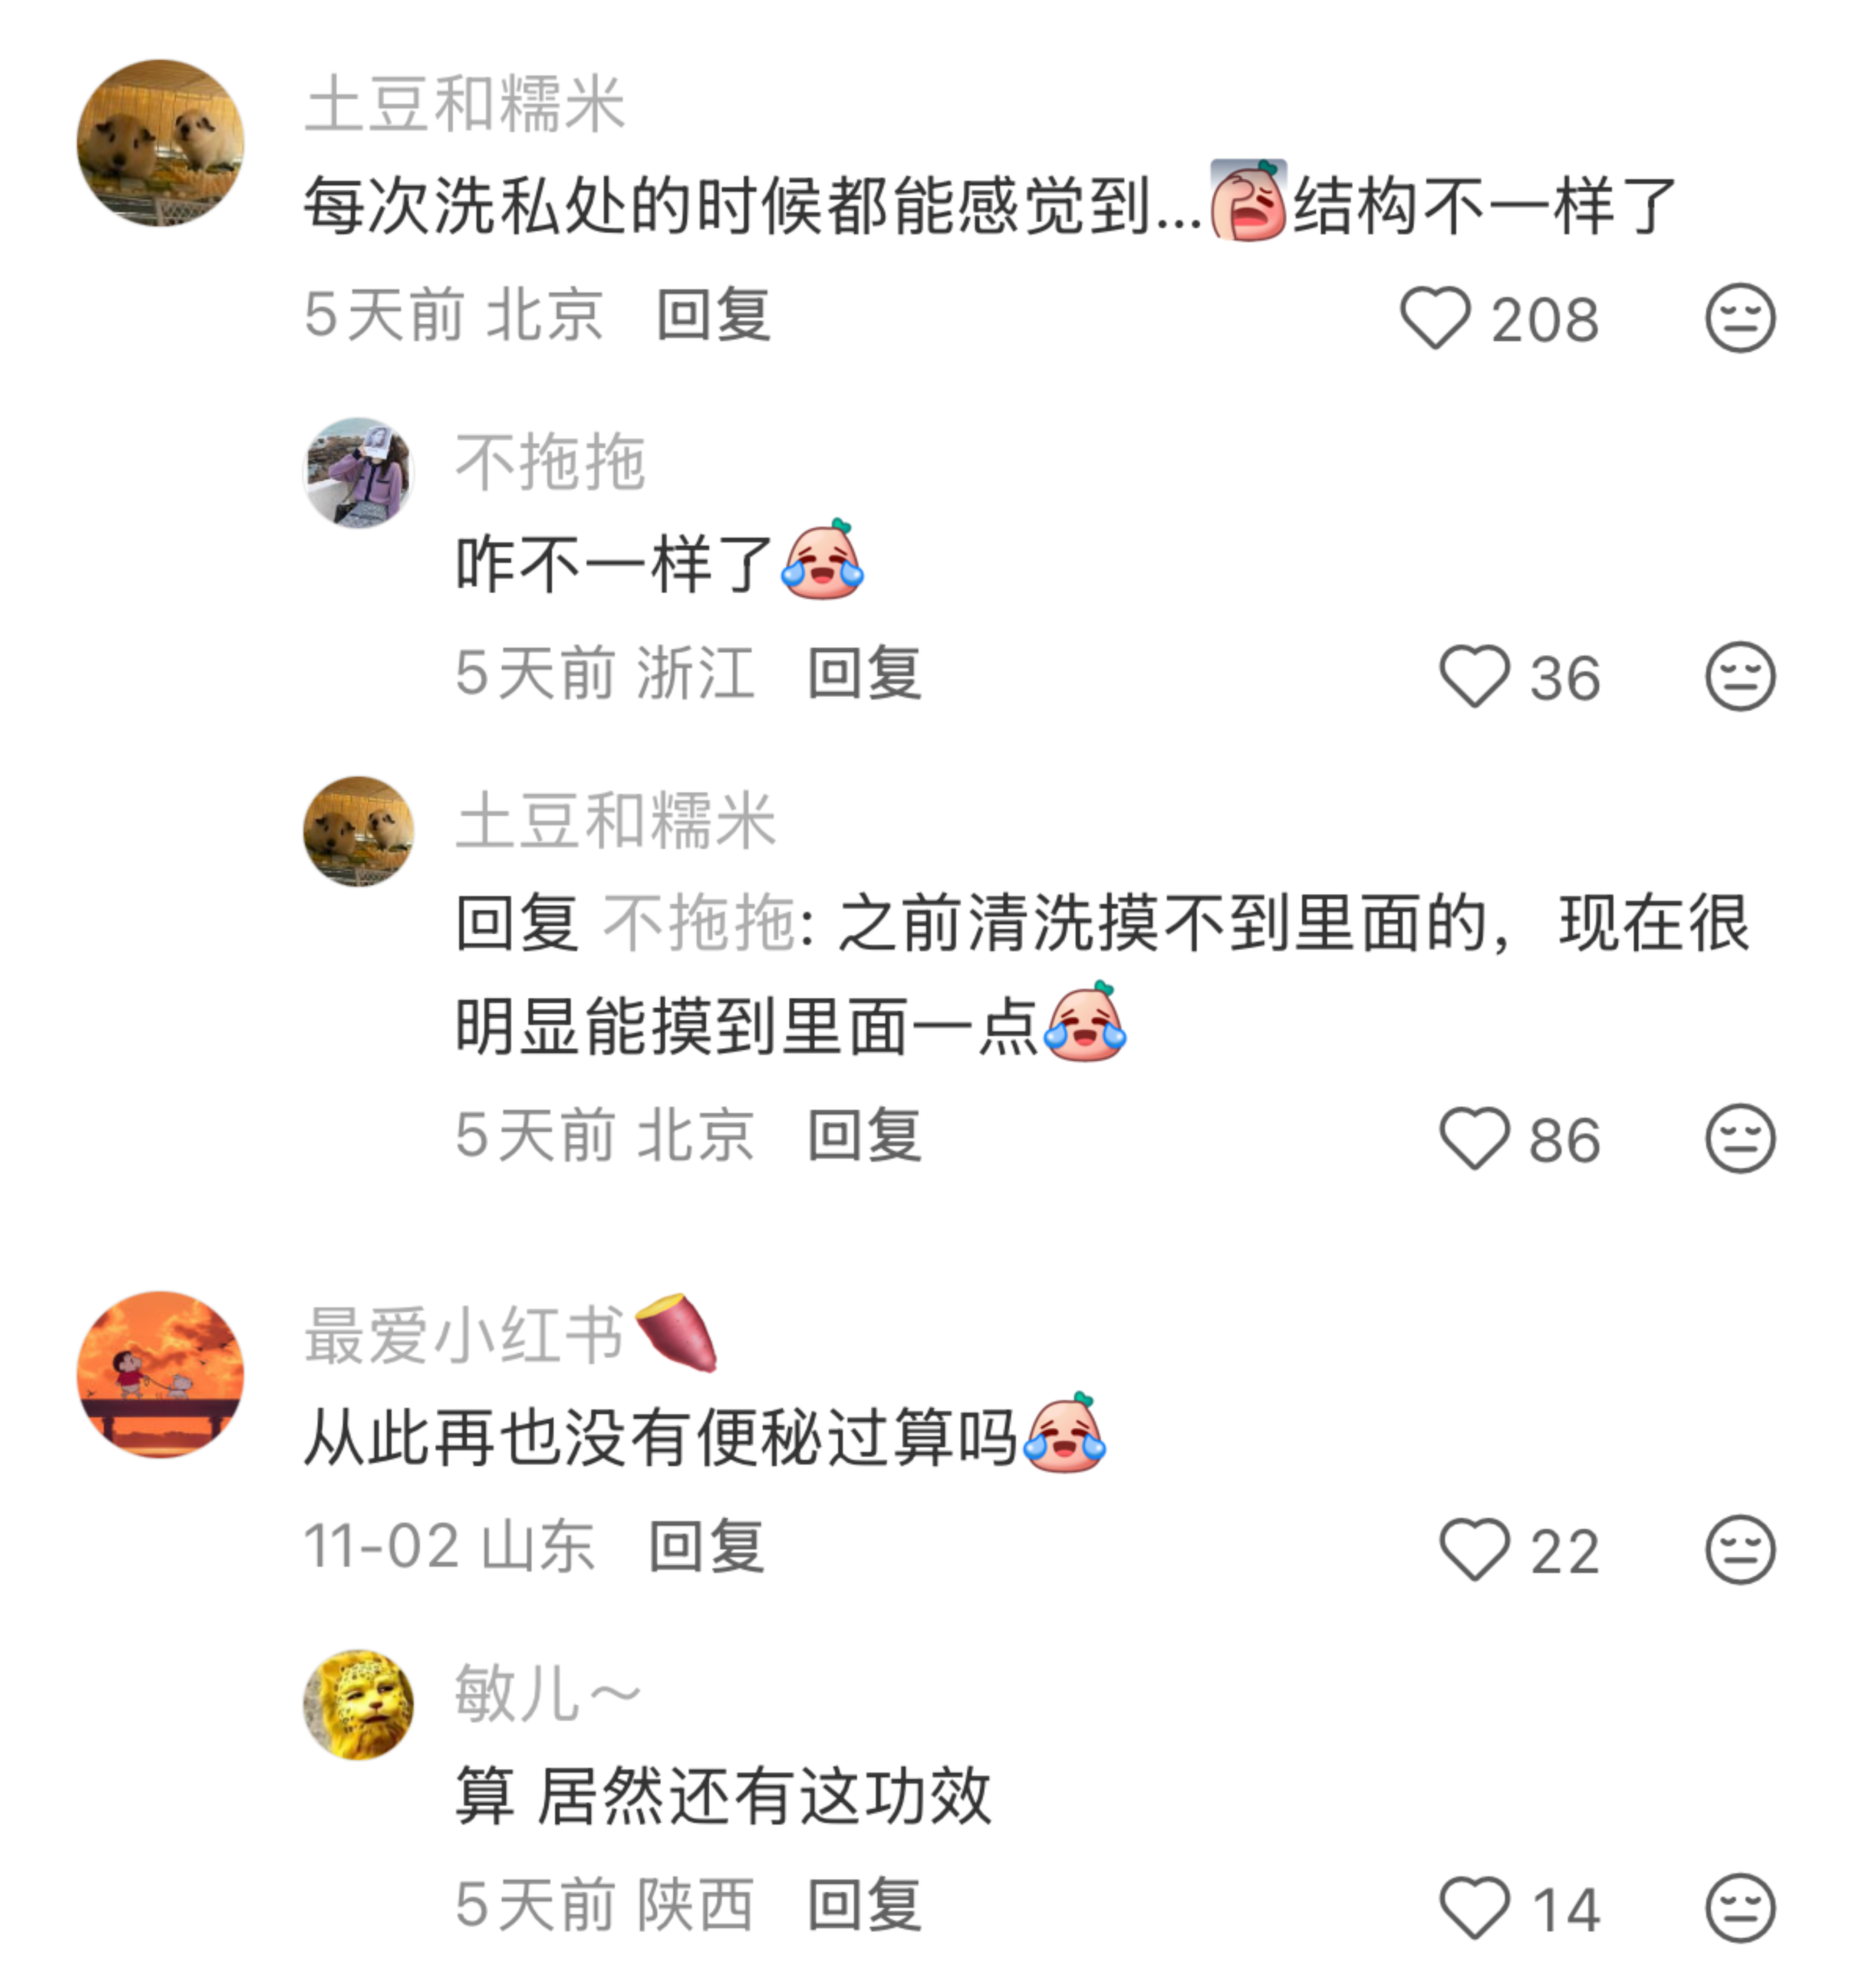Tap dislike face icon beside 36 likes

[1739, 677]
